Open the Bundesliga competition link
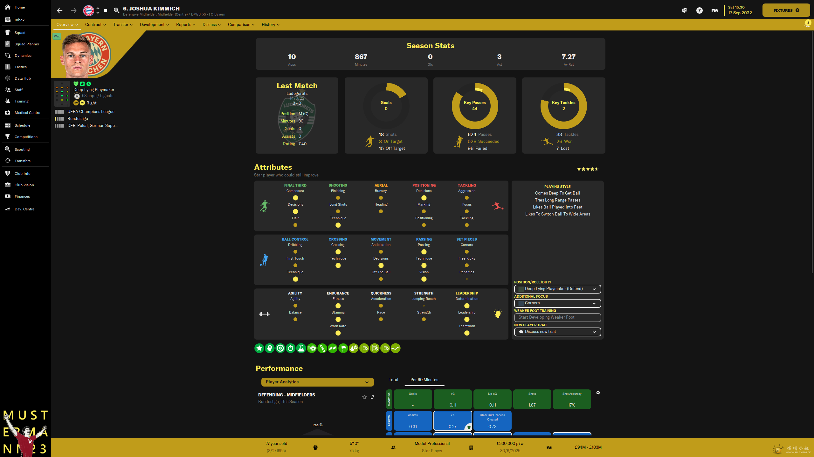The width and height of the screenshot is (814, 457). point(78,118)
